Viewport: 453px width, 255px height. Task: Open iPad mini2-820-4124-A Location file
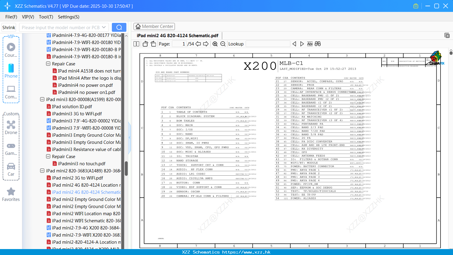click(x=84, y=242)
